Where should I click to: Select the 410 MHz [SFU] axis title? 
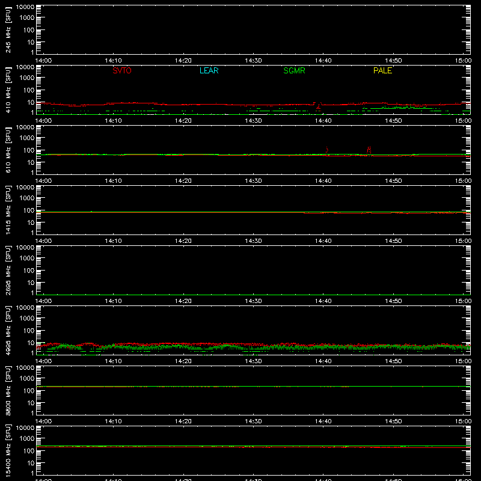coord(8,90)
